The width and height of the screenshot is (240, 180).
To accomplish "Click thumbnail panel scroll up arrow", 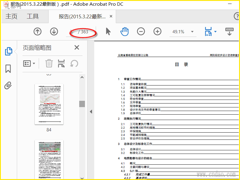I will (82, 77).
